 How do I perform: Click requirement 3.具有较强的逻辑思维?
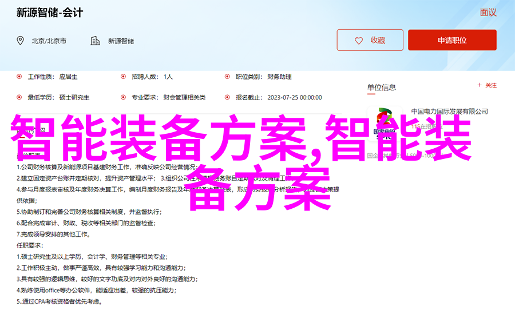pyautogui.click(x=107, y=279)
